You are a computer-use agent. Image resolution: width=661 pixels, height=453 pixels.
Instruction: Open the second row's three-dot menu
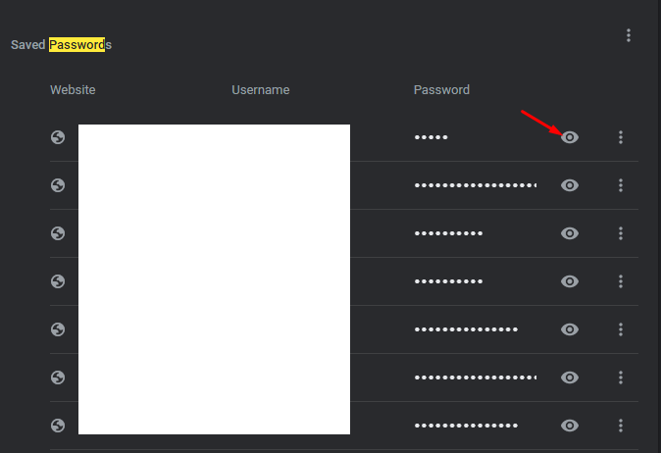(x=621, y=185)
